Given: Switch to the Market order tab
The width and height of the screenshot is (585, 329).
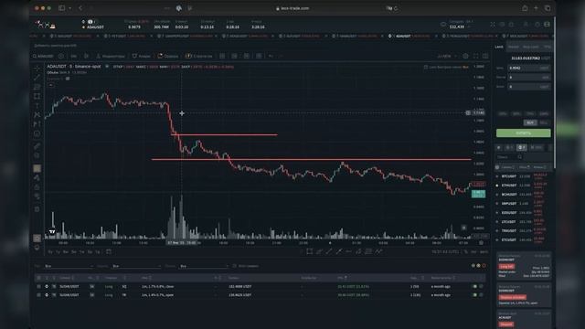Looking at the screenshot, I should [514, 47].
